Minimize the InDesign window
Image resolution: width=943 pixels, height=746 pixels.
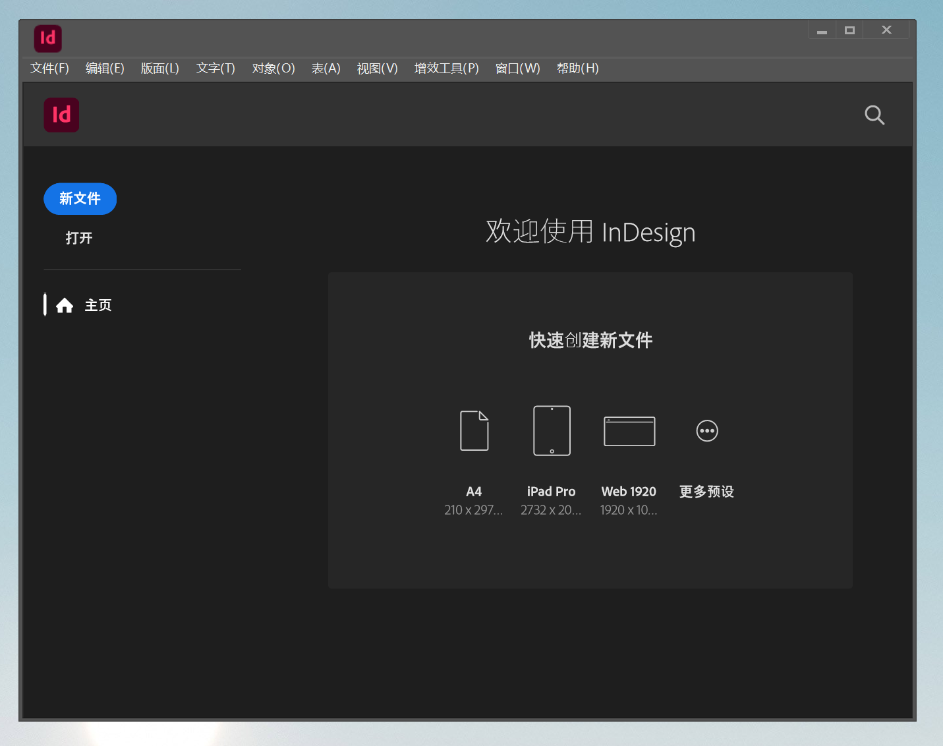(x=822, y=30)
